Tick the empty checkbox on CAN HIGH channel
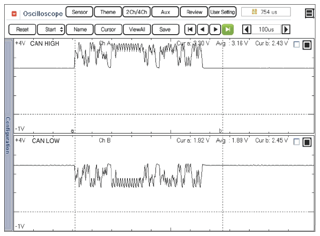320x236 pixels. tap(296, 44)
